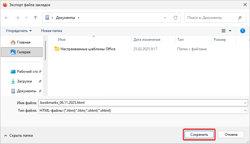
Task: Open recent locations dropdown arrow
Action: 26,18
